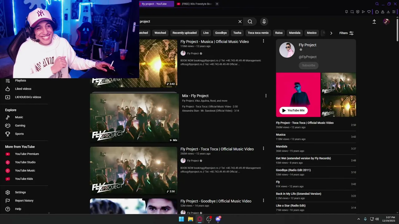Open 'Fly Project - Toca Toca' result title
The image size is (399, 224).
[217, 149]
